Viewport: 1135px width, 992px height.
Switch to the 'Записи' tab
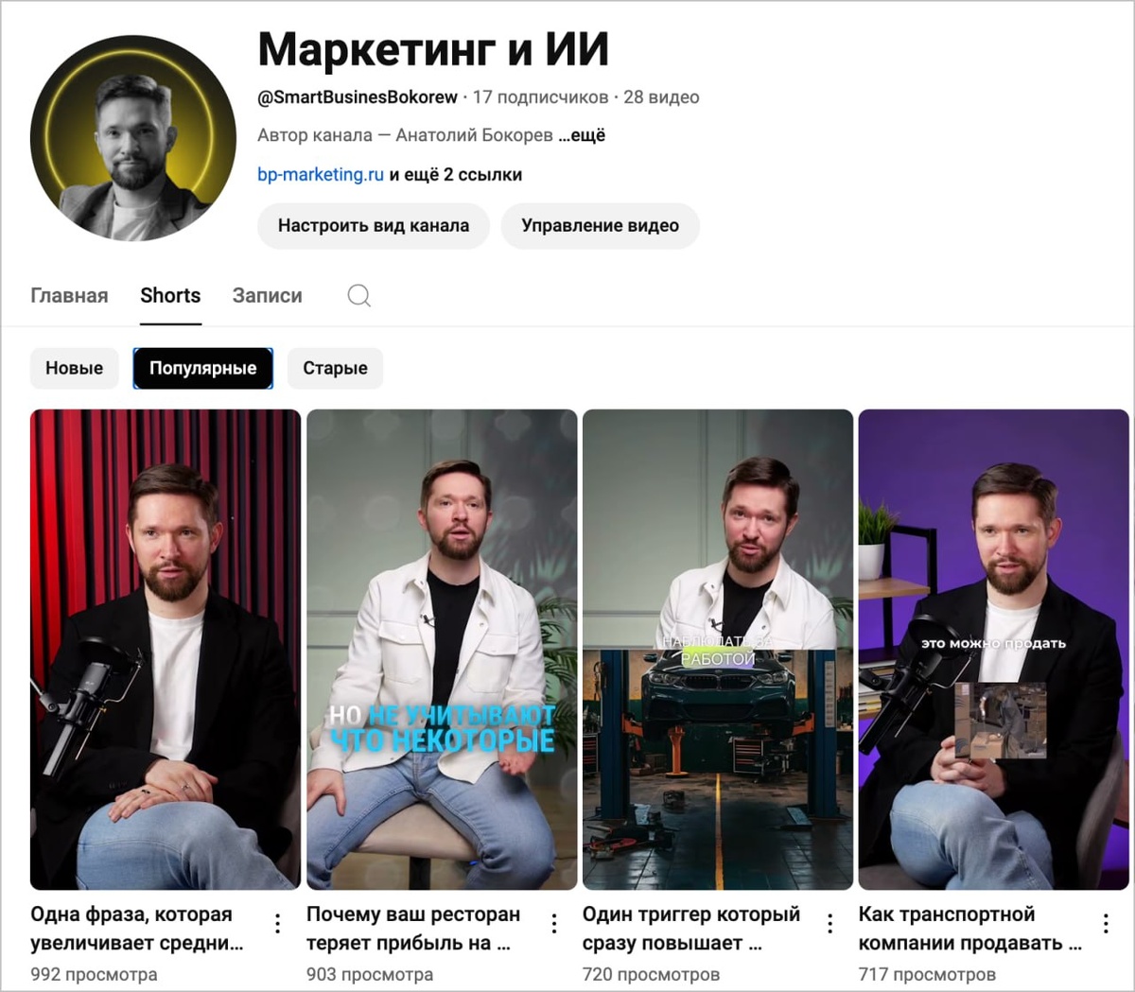(x=268, y=295)
